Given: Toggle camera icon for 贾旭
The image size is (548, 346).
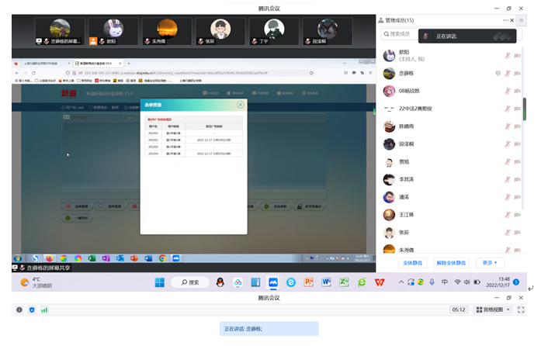Looking at the screenshot, I should [518, 161].
